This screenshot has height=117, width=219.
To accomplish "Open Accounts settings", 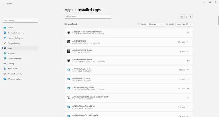I will [x=20, y=53].
